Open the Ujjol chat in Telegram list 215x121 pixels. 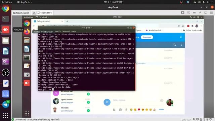point(71,101)
